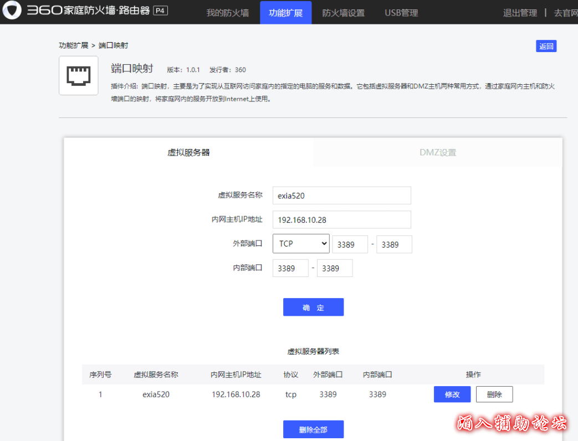Click 修改 for the exia520 entry
This screenshot has width=578, height=441.
(x=452, y=394)
